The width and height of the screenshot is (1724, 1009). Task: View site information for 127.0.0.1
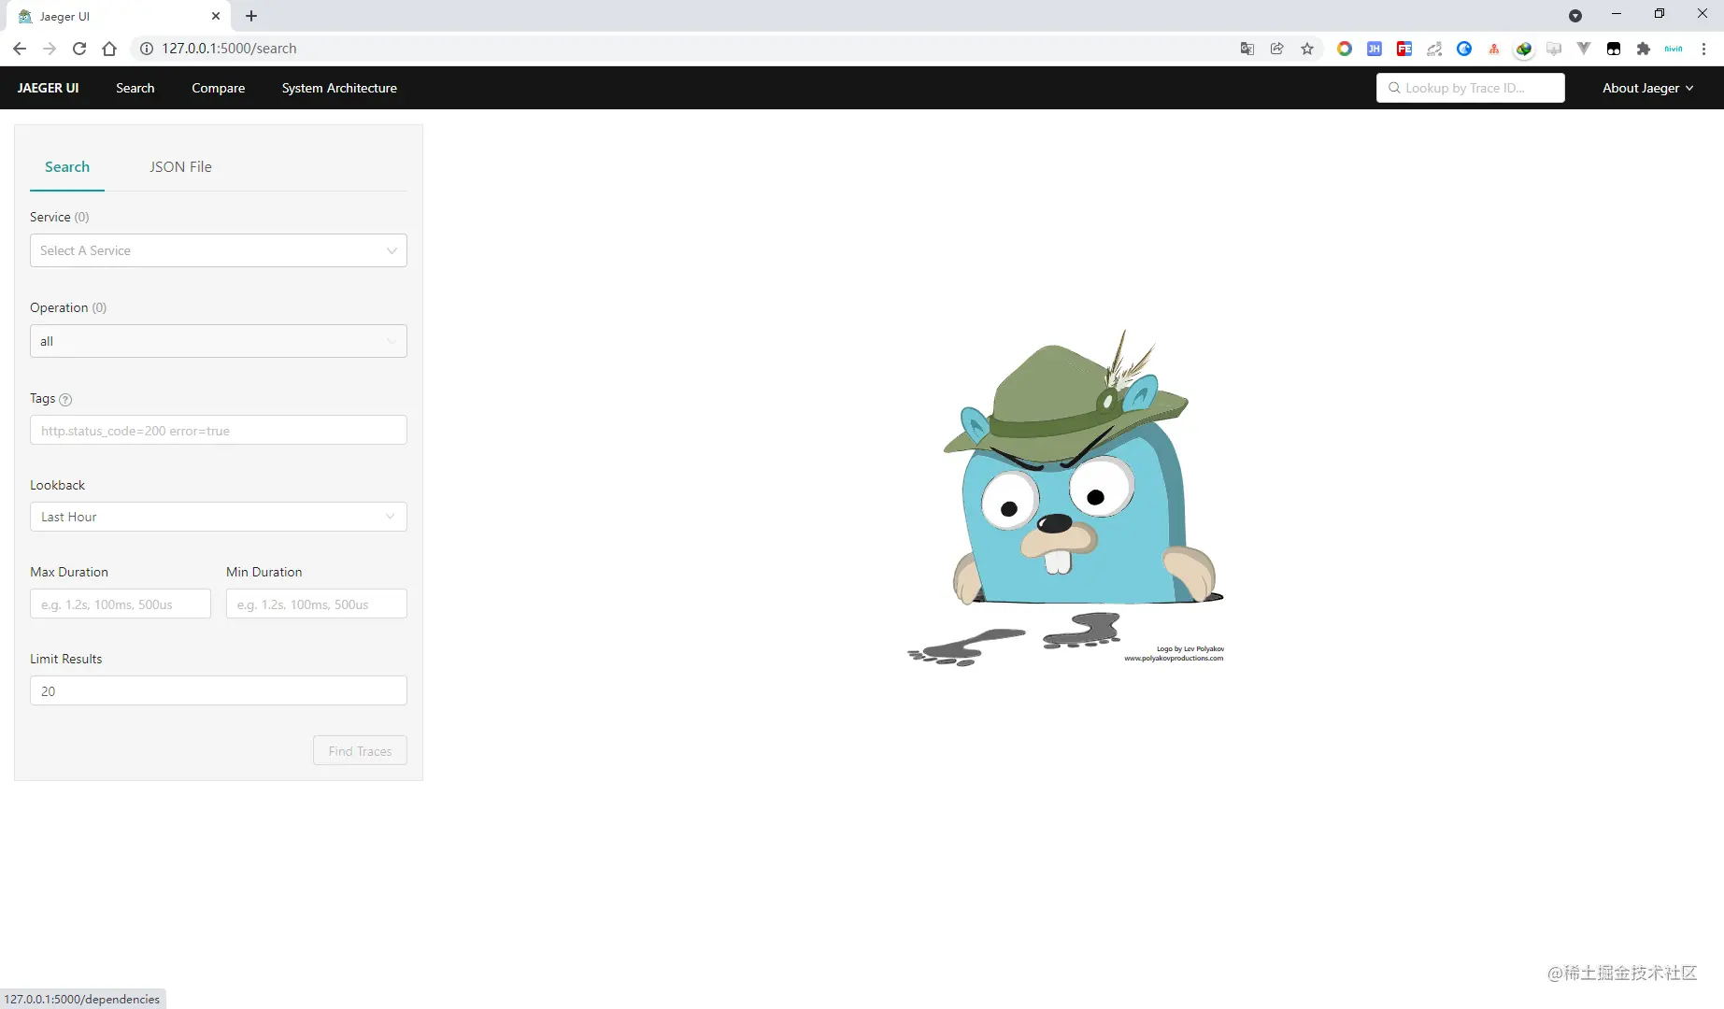pos(147,49)
